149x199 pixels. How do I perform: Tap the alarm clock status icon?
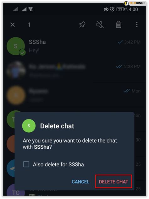pos(112,9)
